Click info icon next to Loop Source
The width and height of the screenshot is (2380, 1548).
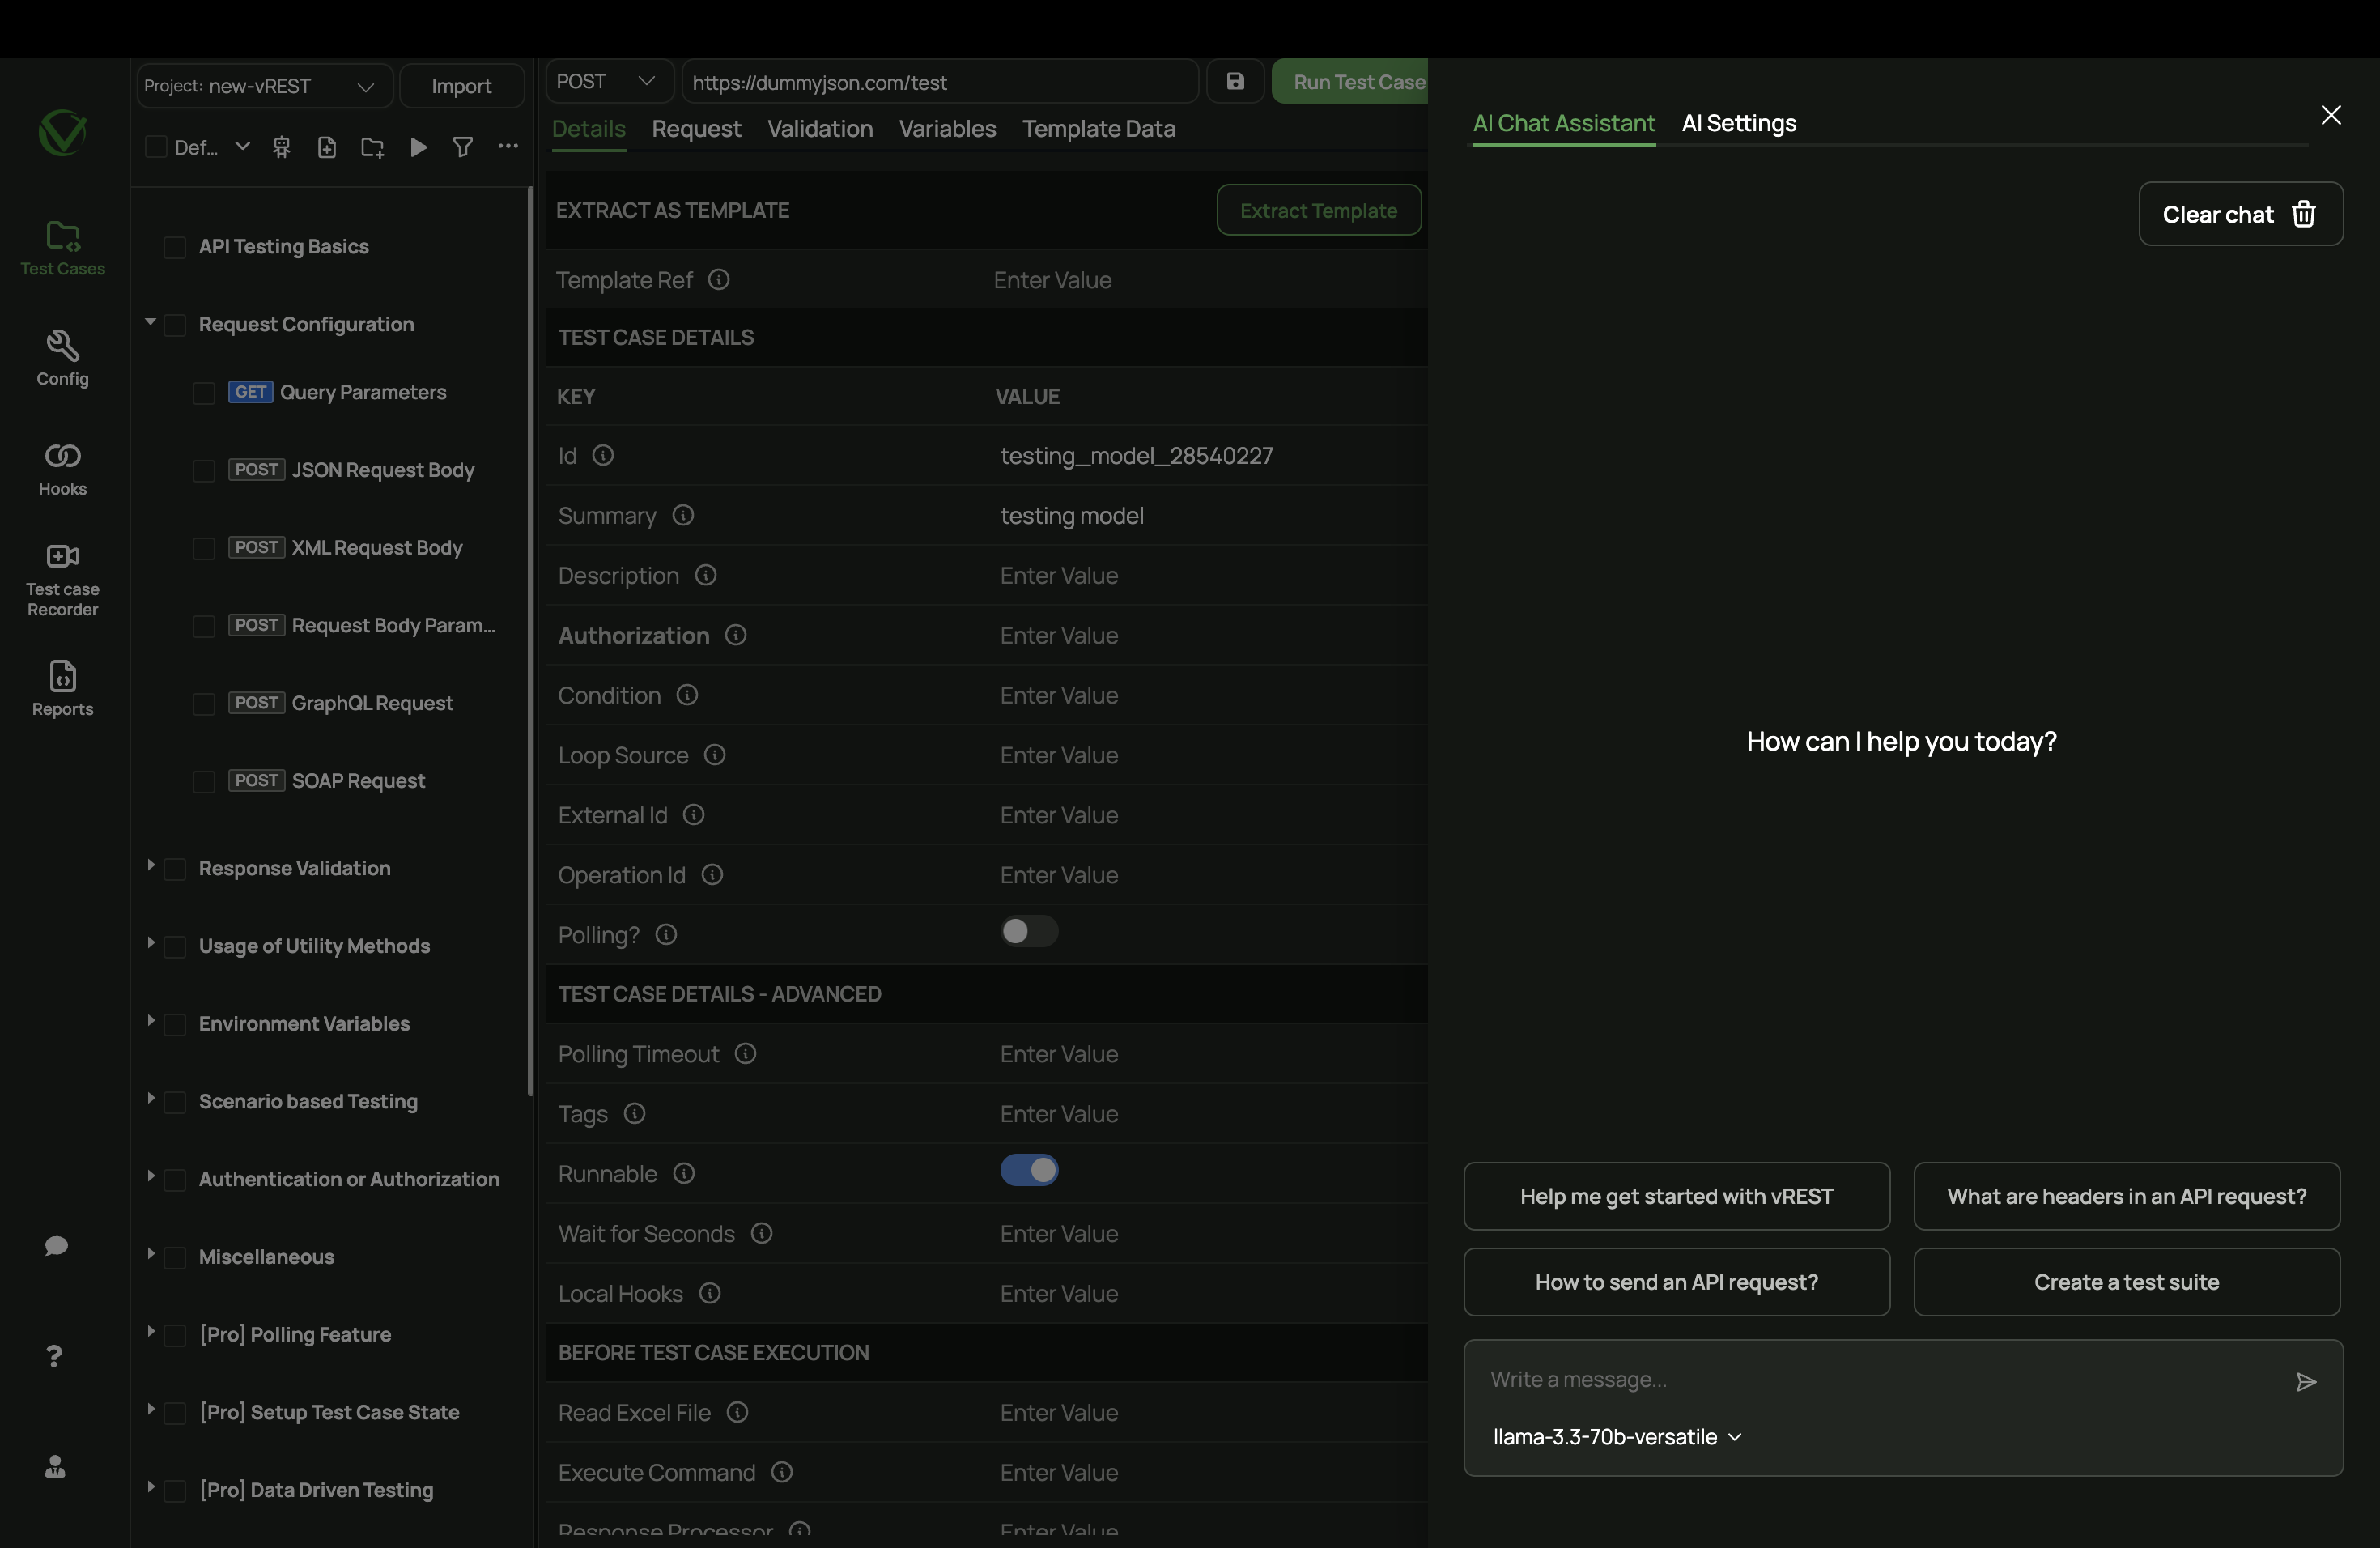[x=715, y=755]
